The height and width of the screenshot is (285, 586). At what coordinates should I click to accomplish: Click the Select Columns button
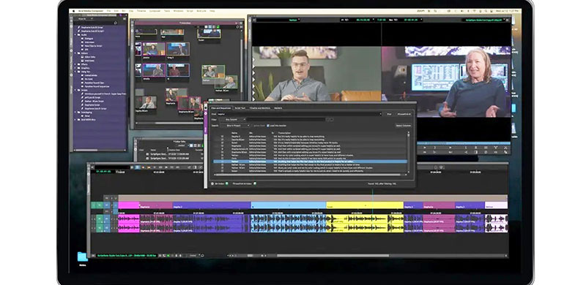(x=404, y=126)
